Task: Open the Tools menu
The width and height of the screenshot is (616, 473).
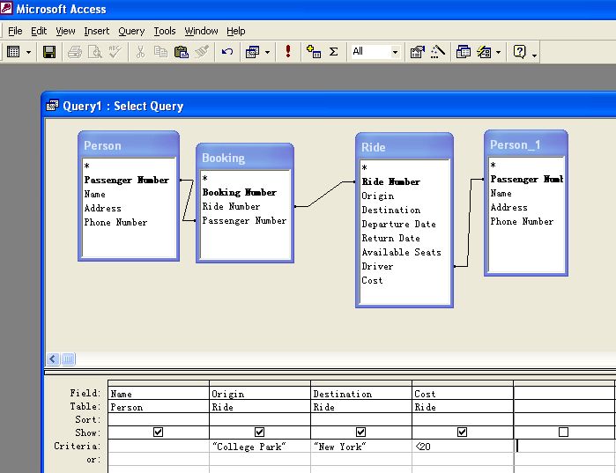Action: (x=165, y=31)
